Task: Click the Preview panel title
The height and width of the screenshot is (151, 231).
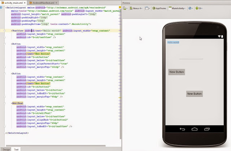Action: click(x=126, y=3)
